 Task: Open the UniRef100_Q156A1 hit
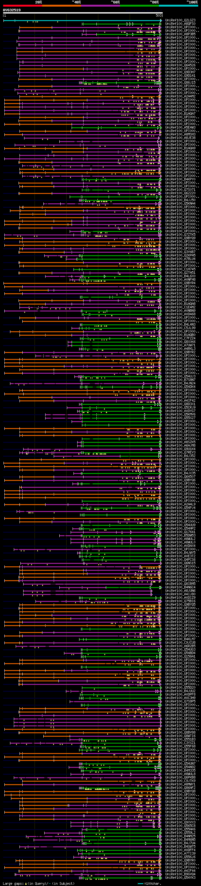(180, 656)
